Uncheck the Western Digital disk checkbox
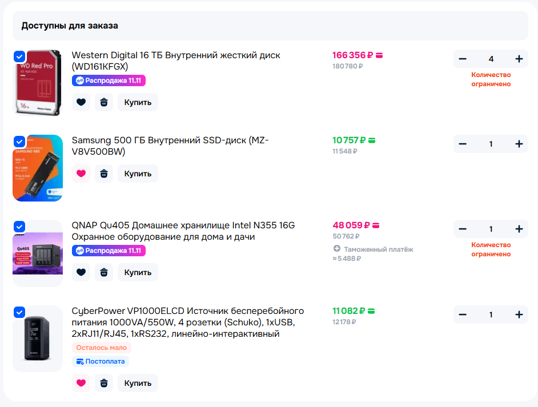Screen dimensions: 538x407 pyautogui.click(x=19, y=57)
